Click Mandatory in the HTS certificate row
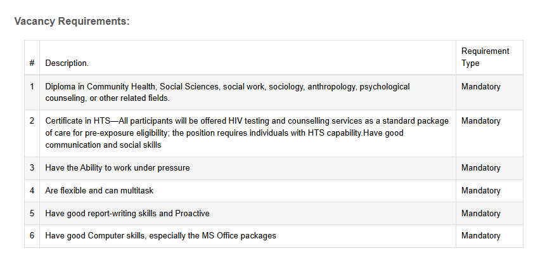 click(480, 121)
